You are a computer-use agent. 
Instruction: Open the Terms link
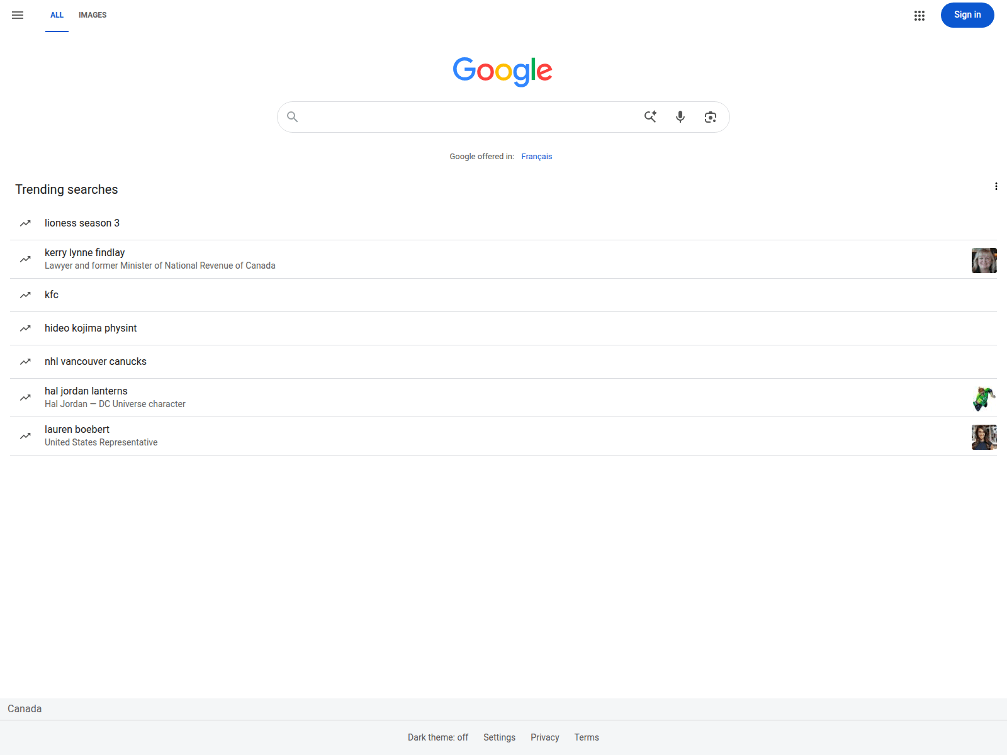tap(587, 737)
